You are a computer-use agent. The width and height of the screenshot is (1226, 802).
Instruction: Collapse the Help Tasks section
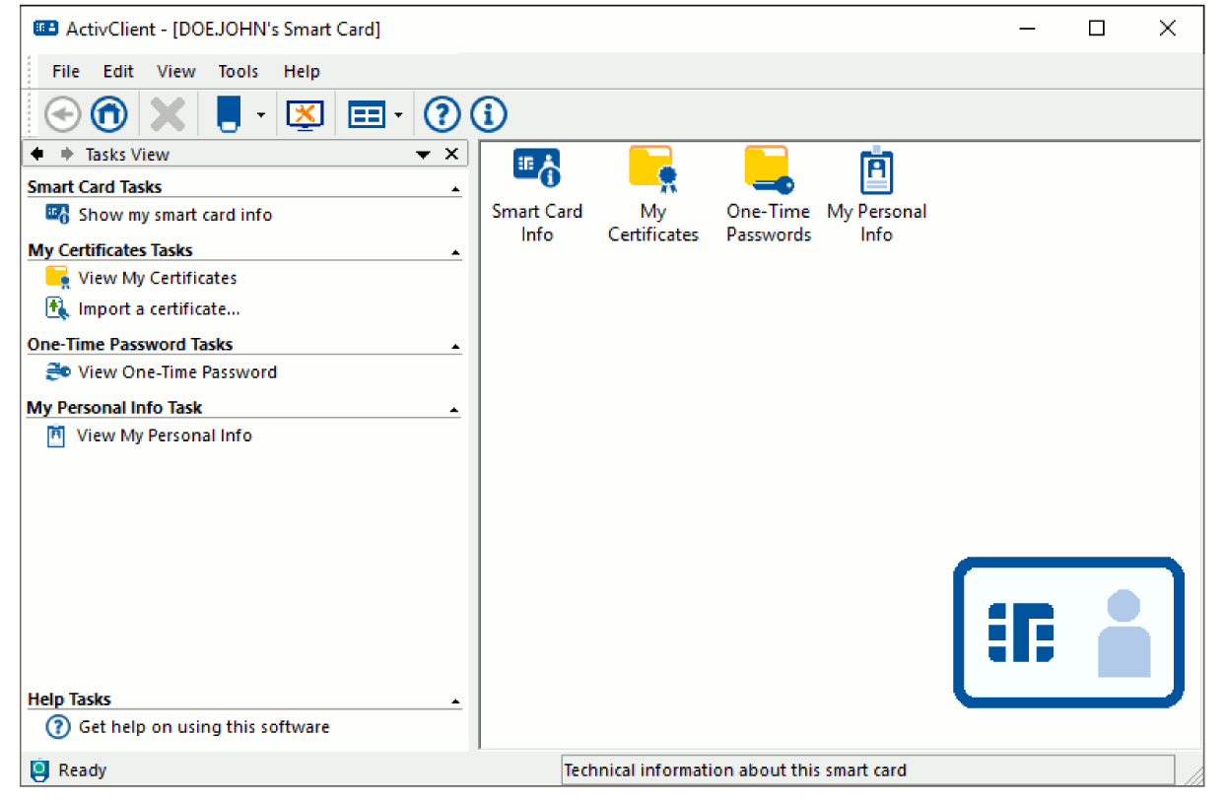[455, 701]
